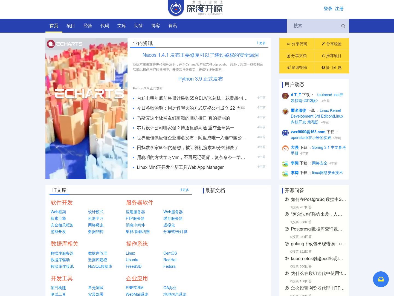
Task: Expand 更多 in 业内资讯 section
Action: tap(261, 43)
